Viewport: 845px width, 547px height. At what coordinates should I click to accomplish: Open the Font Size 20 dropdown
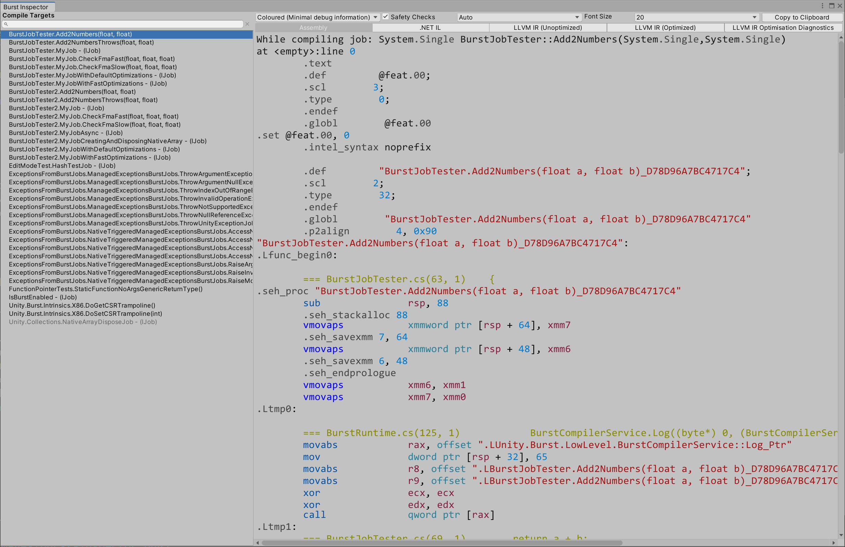click(x=696, y=17)
